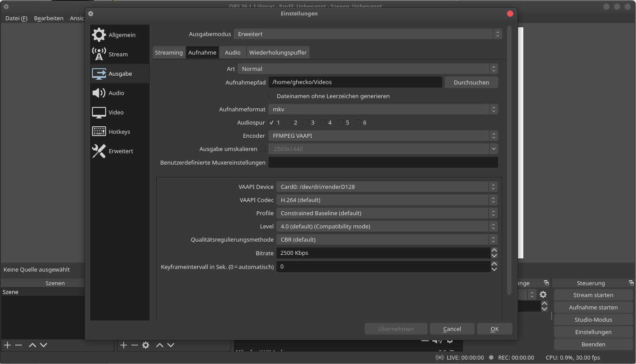The image size is (636, 364).
Task: Decrease Keyframeintervall with the down arrow
Action: click(x=494, y=269)
